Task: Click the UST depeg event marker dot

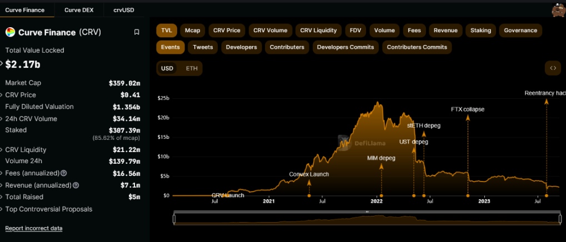Action: pos(414,195)
